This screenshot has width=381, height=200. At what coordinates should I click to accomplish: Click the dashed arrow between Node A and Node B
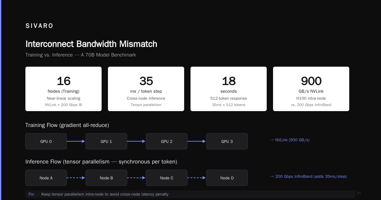(x=76, y=178)
